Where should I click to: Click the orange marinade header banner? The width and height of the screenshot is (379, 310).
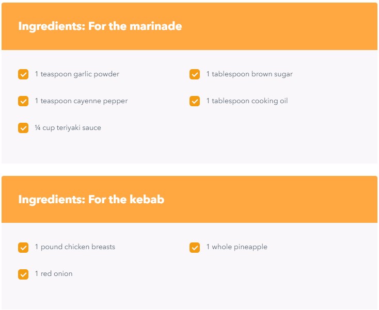point(189,26)
